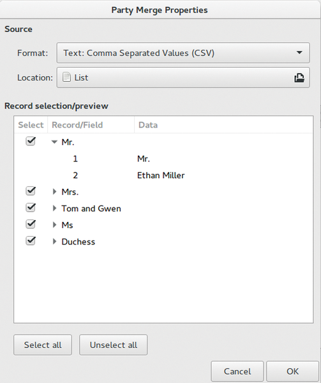This screenshot has height=383, width=321.
Task: Uncheck the Mr. record checkbox
Action: [x=31, y=142]
